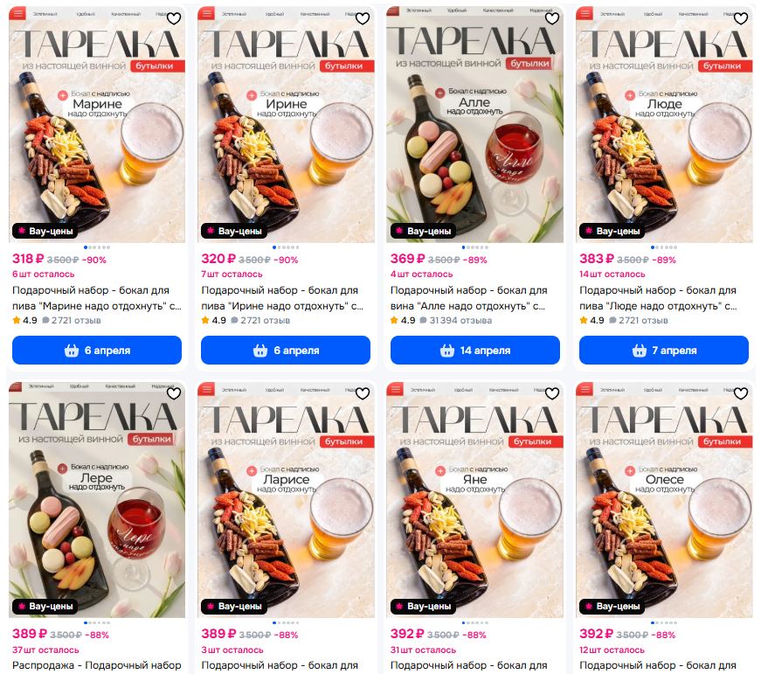Click heart icon on Лере product card
The height and width of the screenshot is (674, 761).
pyautogui.click(x=174, y=393)
